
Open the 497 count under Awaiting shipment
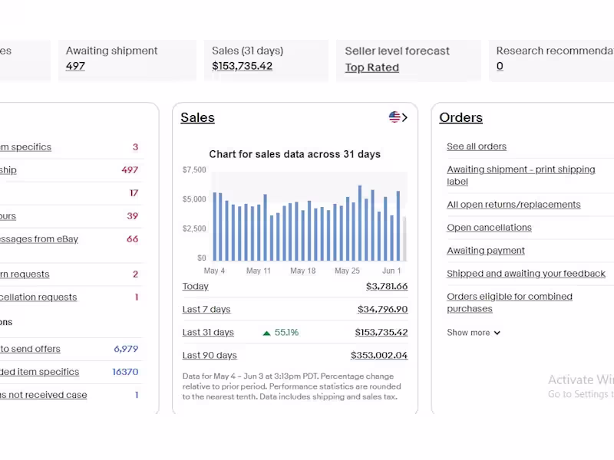coord(75,66)
